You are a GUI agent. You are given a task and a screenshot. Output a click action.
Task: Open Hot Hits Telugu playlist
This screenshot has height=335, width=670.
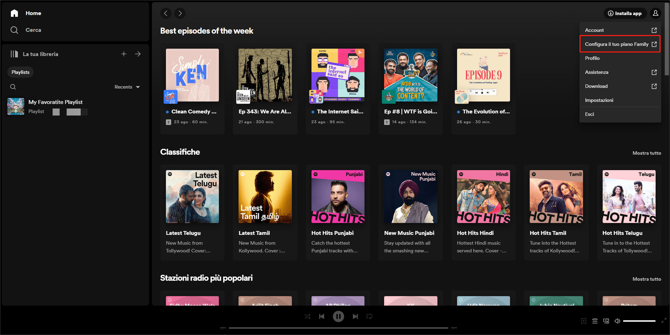coord(629,212)
